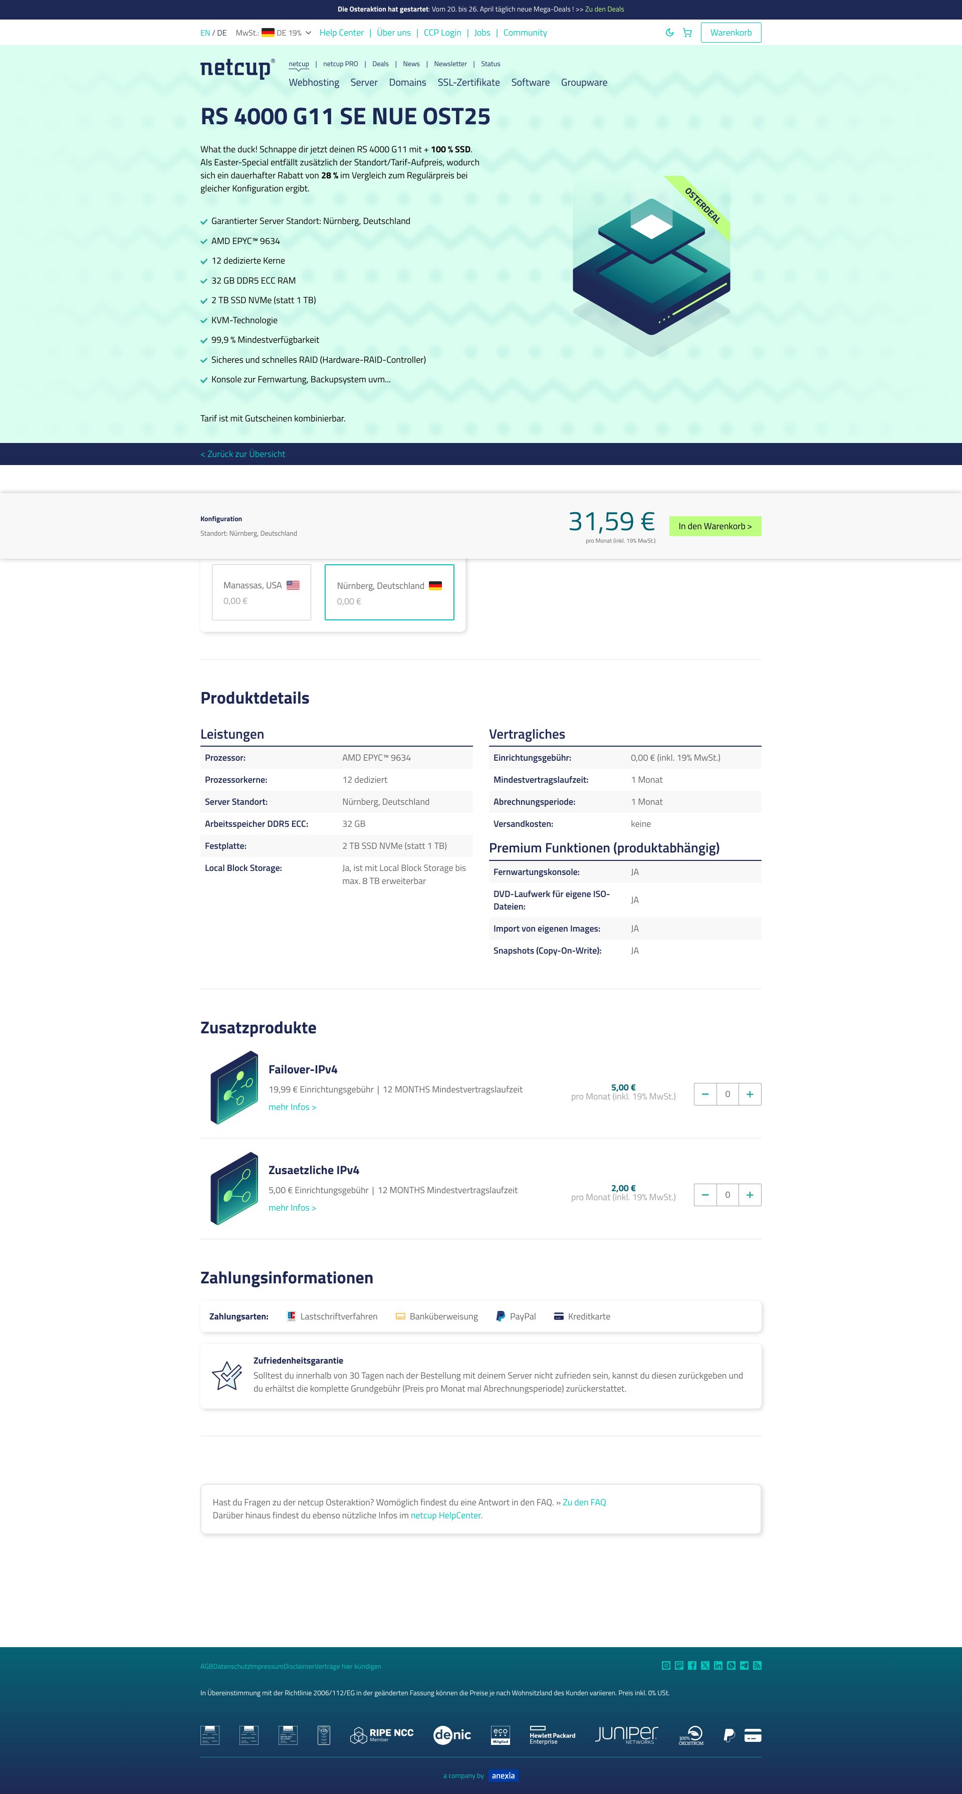The width and height of the screenshot is (962, 1794).
Task: Open the Instagram footer icon
Action: [666, 1665]
